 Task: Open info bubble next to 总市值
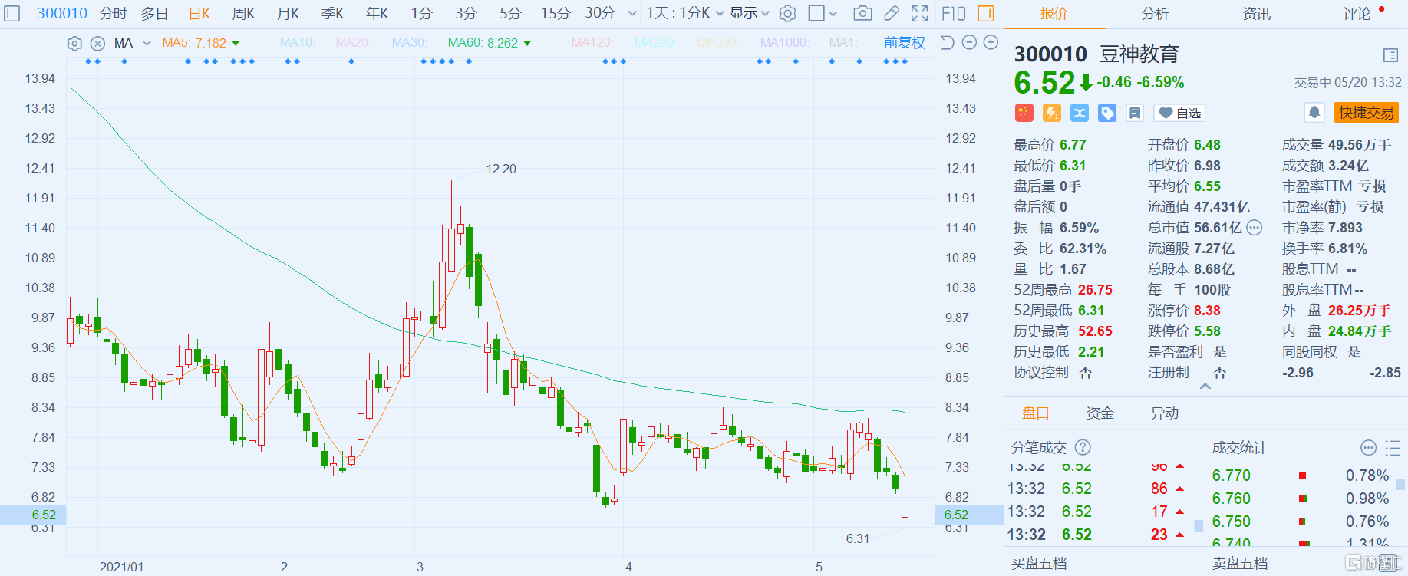[x=1254, y=228]
